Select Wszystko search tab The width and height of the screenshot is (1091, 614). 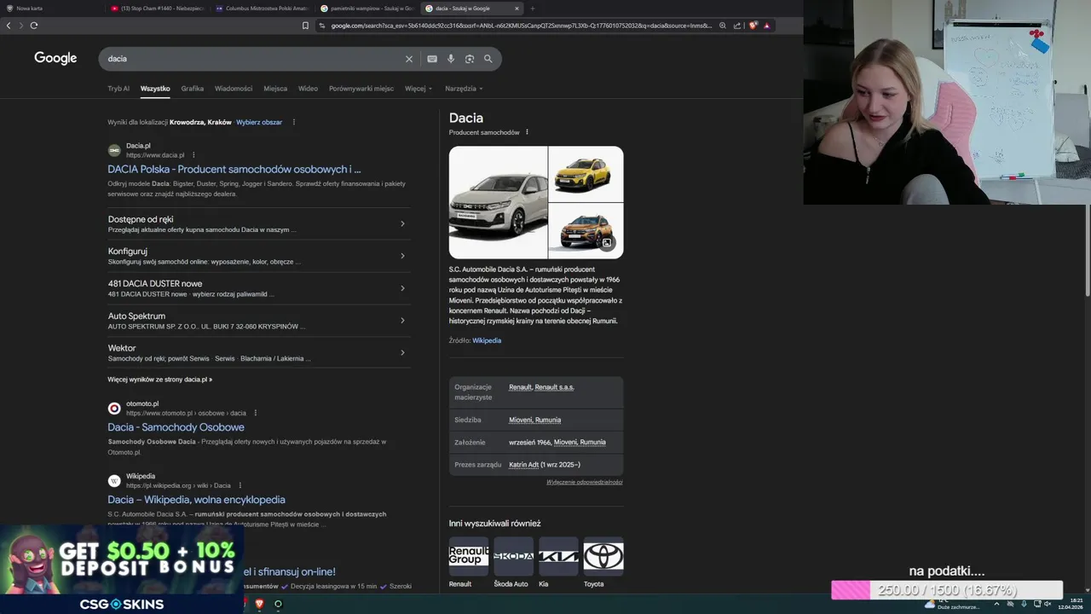[x=155, y=89]
